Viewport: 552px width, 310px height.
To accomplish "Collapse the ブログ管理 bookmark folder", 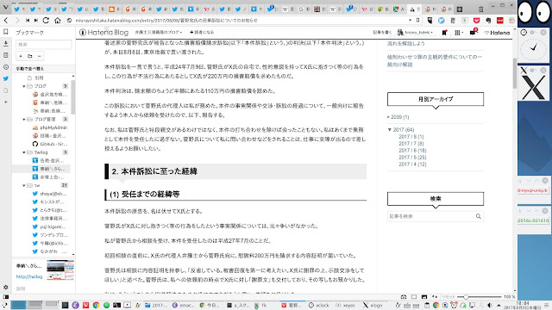I will (x=24, y=120).
